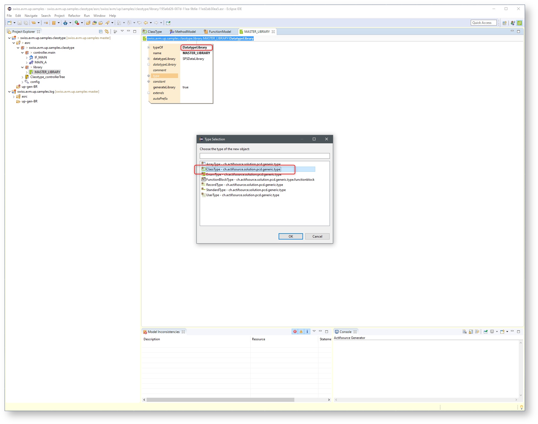Click the Collapse All icon in Project Explorer
The height and width of the screenshot is (424, 538).
pos(101,31)
